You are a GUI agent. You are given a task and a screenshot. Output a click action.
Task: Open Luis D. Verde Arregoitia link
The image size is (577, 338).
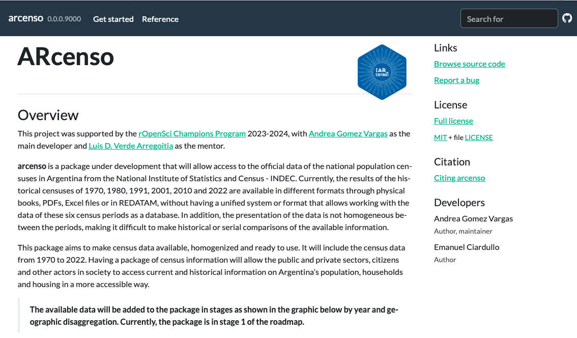[131, 146]
